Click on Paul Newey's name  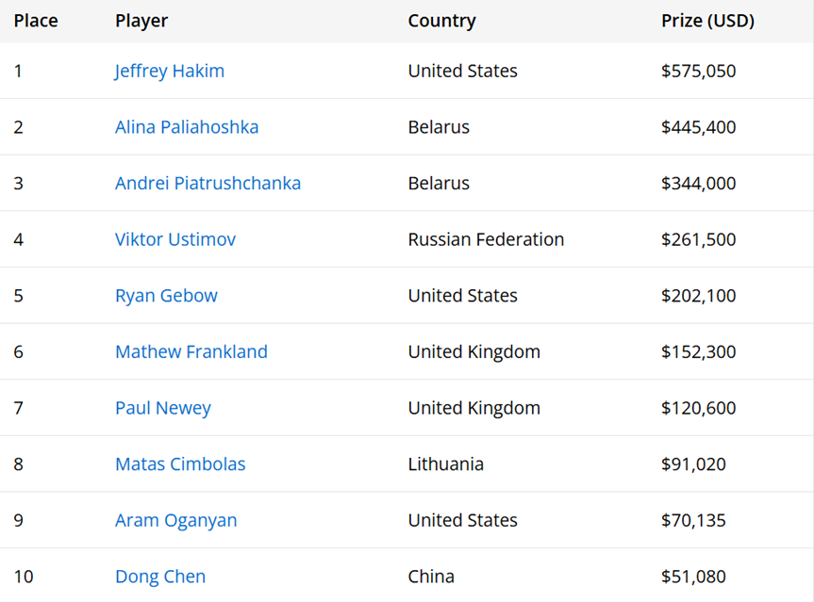[x=163, y=408]
